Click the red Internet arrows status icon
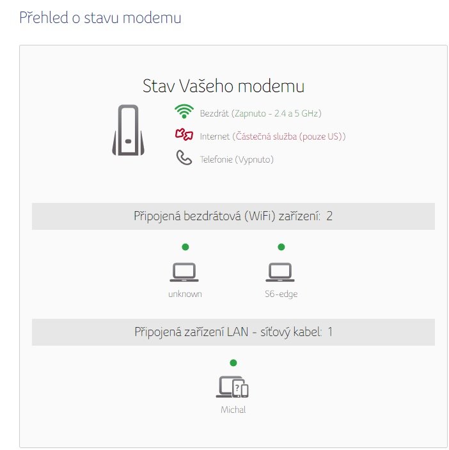The image size is (449, 450). (x=184, y=134)
